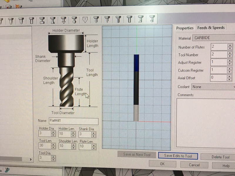
Task: Select the reamer tool icon
Action: [118, 19]
